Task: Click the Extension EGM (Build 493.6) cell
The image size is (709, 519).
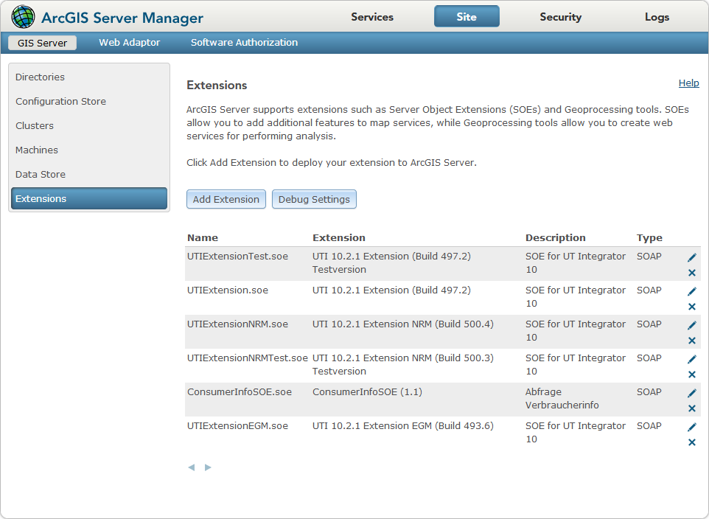Action: coord(403,426)
